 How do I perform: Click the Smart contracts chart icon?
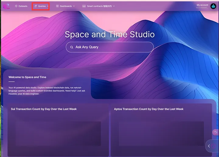click(x=84, y=6)
